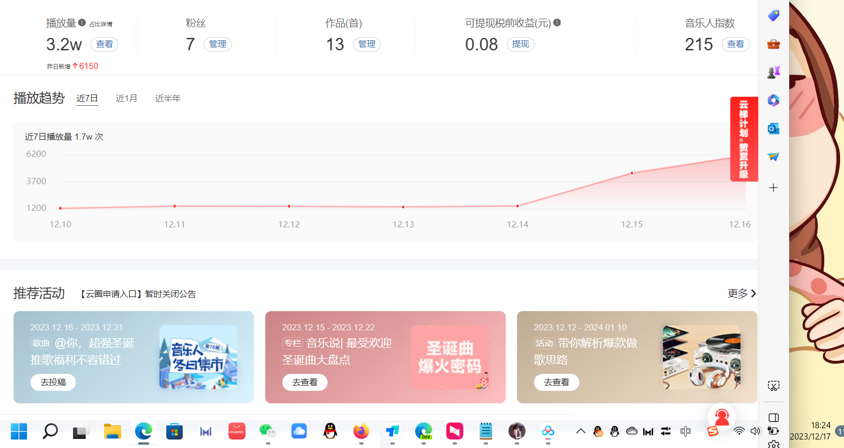This screenshot has height=448, width=844.
Task: Open the Outlook sidebar panel
Action: (x=773, y=128)
